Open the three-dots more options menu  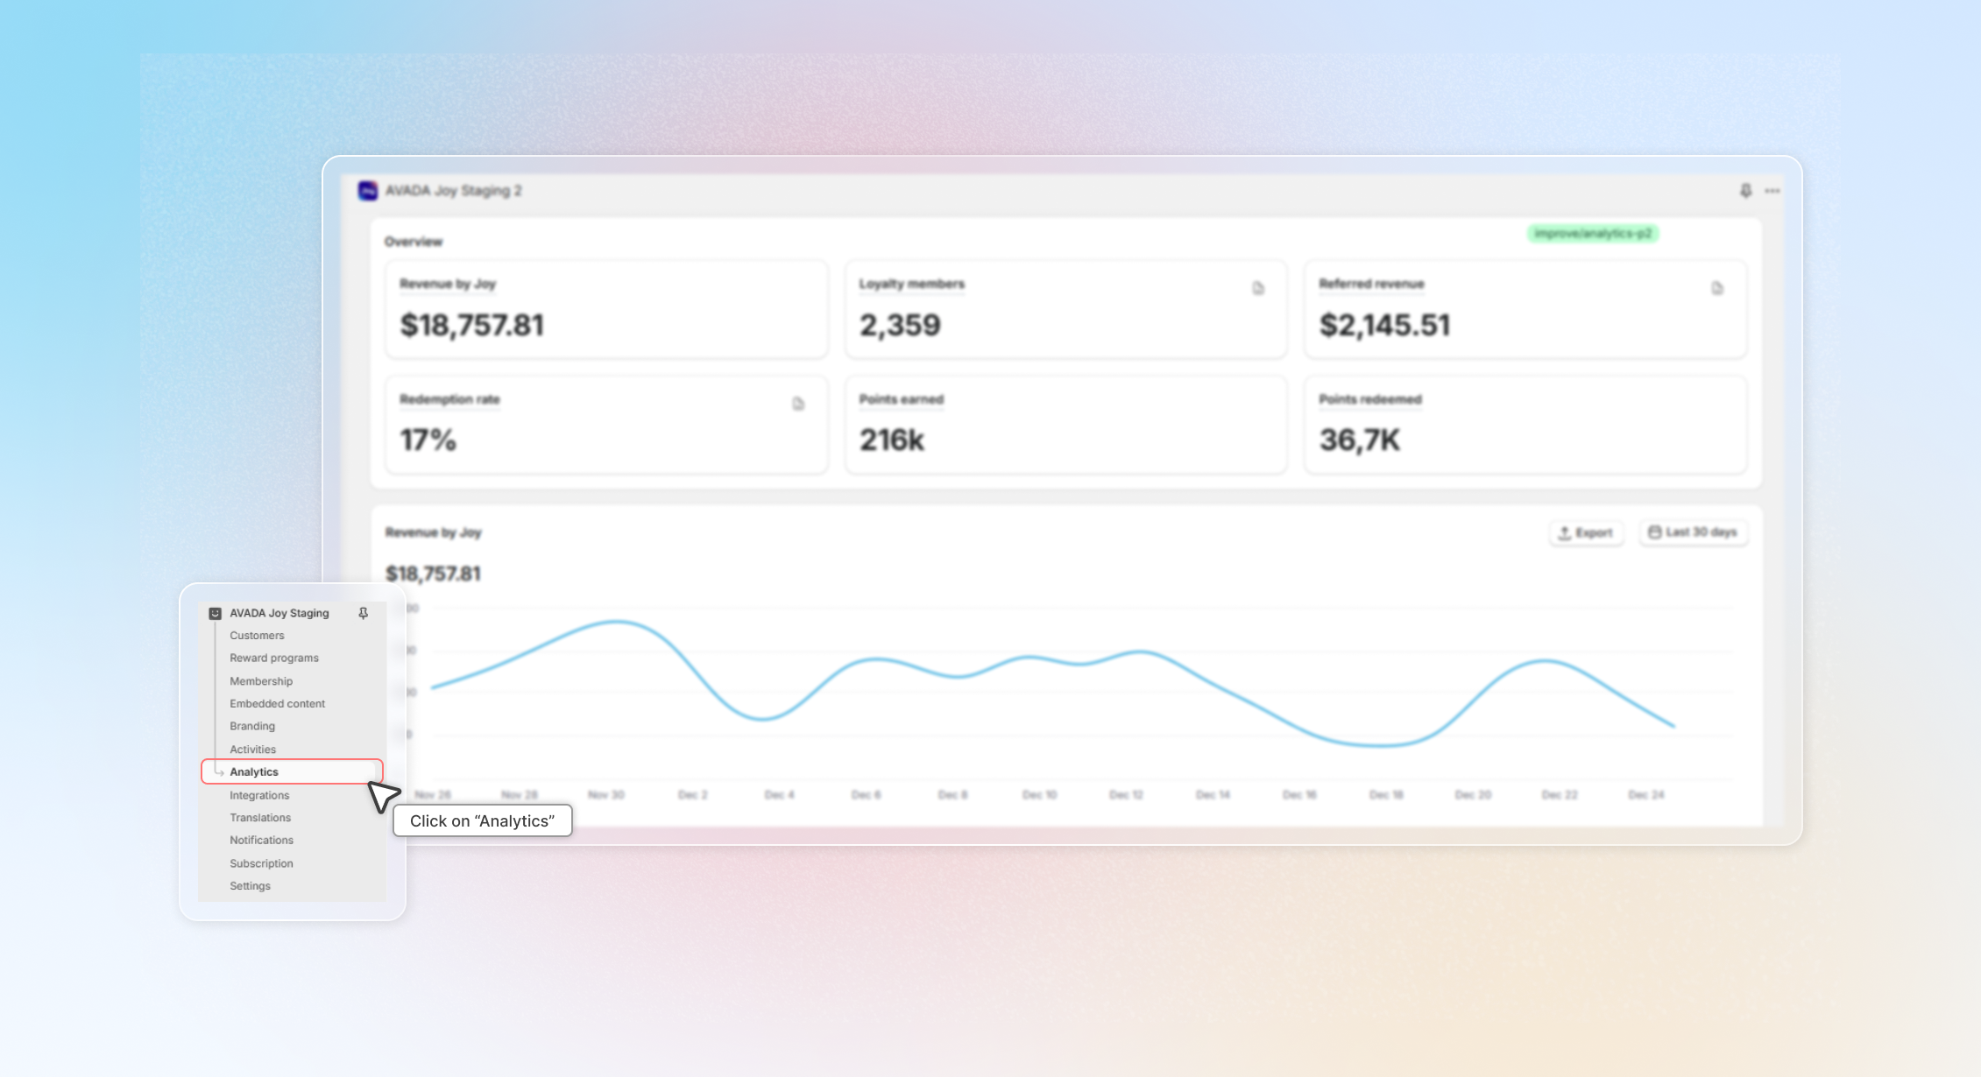pyautogui.click(x=1772, y=191)
